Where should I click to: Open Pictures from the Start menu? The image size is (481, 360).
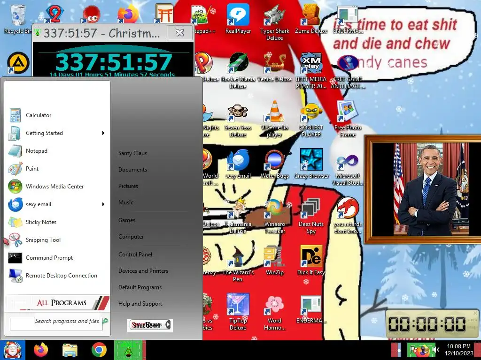(x=128, y=186)
